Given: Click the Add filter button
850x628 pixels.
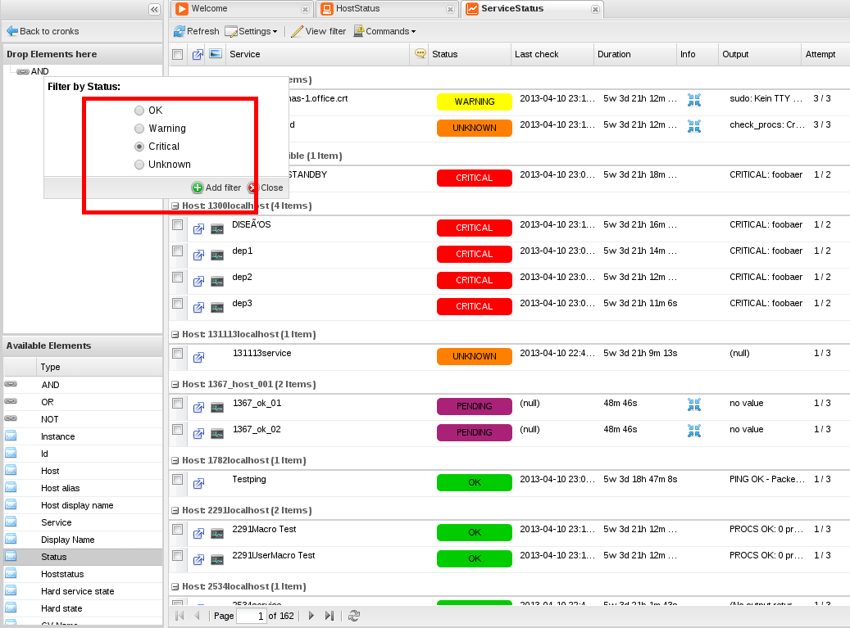Looking at the screenshot, I should tap(217, 187).
